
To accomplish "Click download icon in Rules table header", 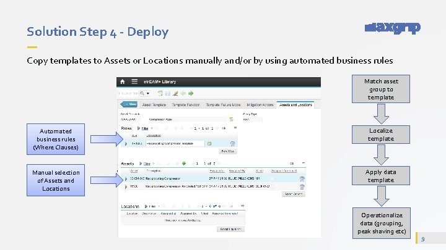I will click(224, 128).
